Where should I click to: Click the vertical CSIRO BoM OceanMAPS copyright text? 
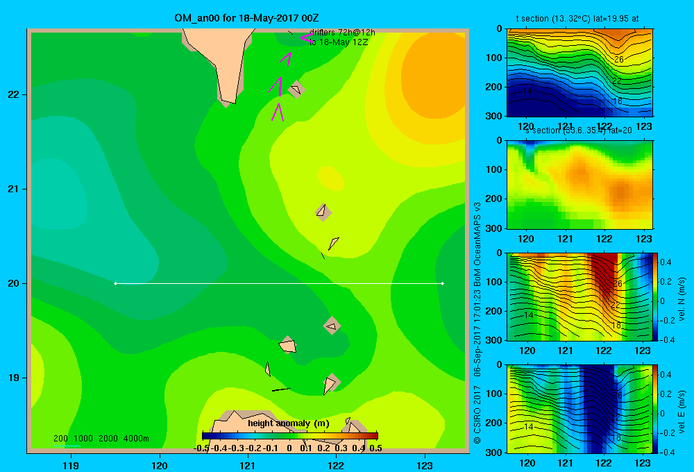[477, 323]
